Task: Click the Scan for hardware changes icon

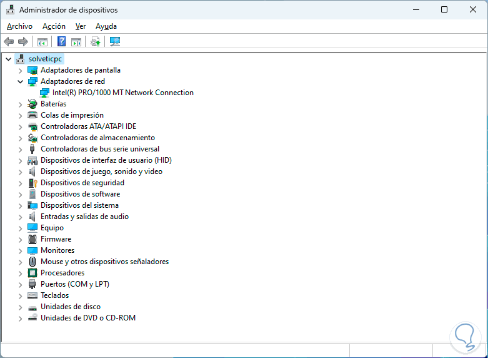Action: tap(115, 41)
